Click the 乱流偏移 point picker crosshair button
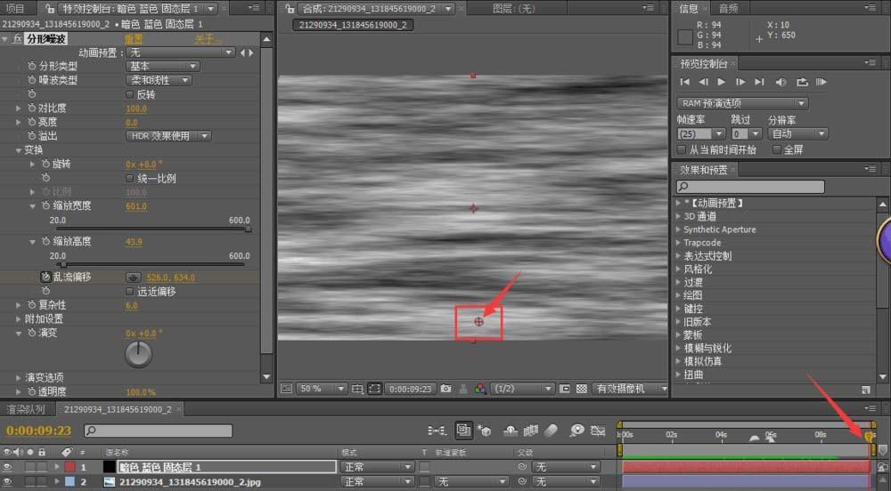Viewport: 891px width, 491px height. tap(134, 278)
